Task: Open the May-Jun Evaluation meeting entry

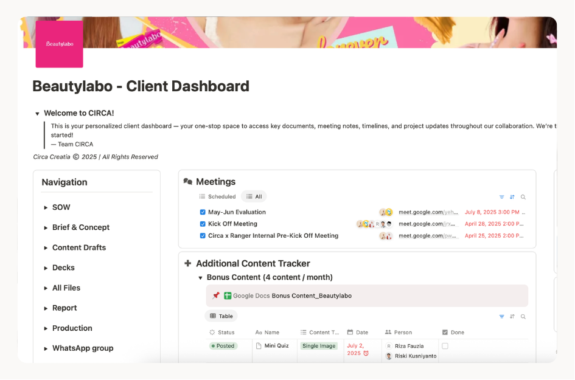Action: (237, 212)
